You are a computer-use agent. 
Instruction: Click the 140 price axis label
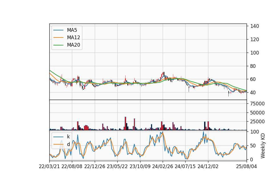tap(255, 26)
